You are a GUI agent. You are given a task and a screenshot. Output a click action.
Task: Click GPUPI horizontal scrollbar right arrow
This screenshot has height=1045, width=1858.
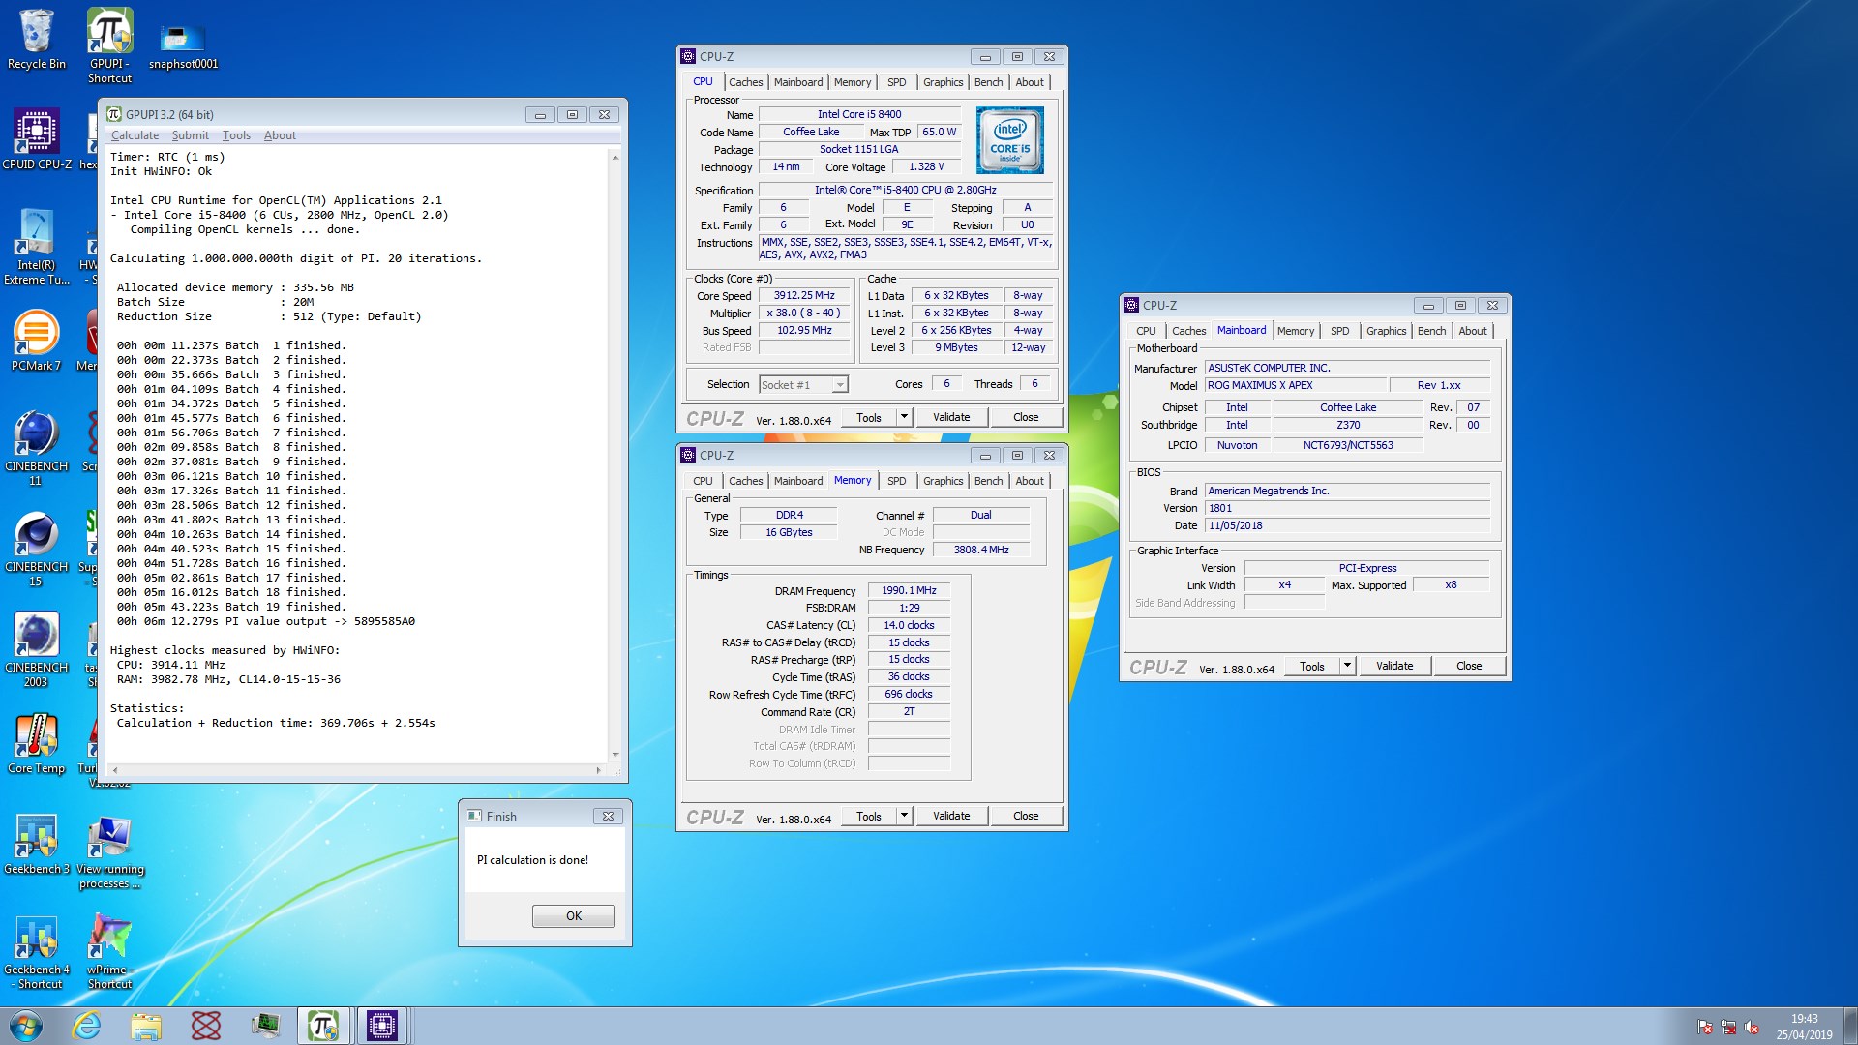pos(598,771)
